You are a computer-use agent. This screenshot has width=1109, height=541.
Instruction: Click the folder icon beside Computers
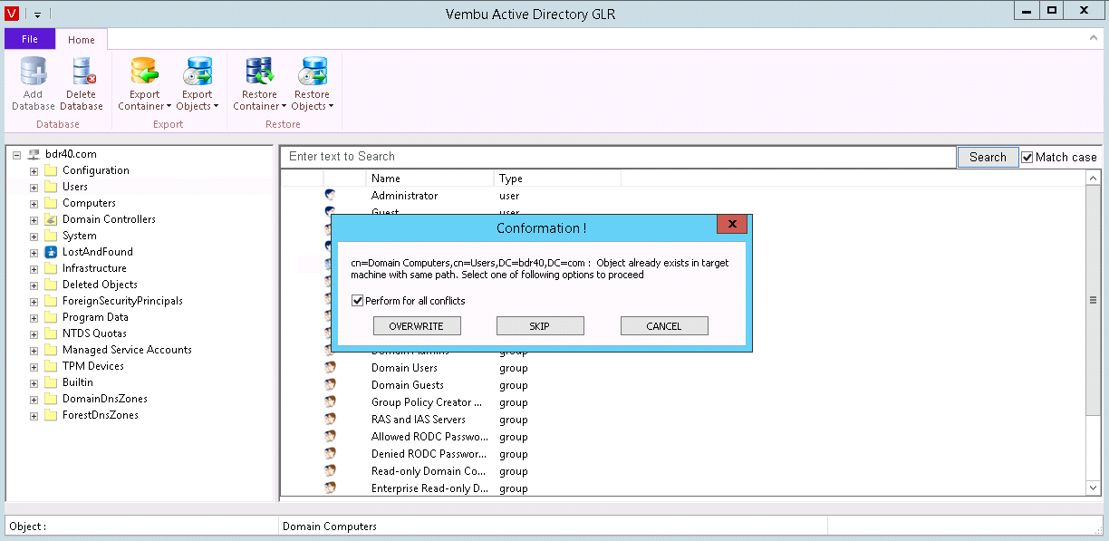pyautogui.click(x=51, y=203)
